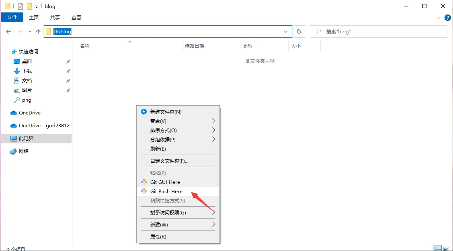Click the Up directory arrow
The height and width of the screenshot is (251, 453).
click(38, 32)
